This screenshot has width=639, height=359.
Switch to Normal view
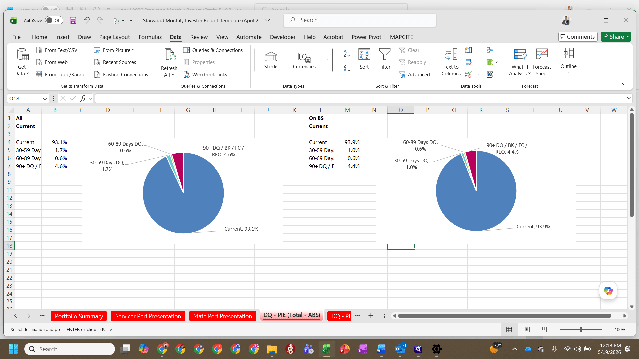pyautogui.click(x=509, y=329)
